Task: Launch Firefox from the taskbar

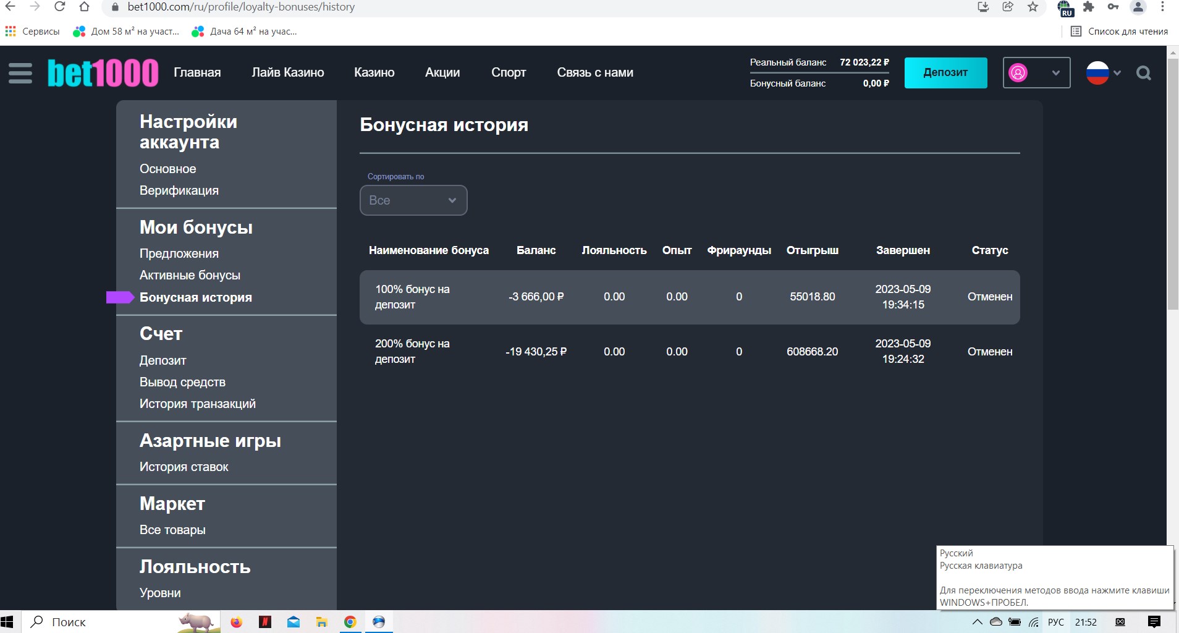Action: point(236,622)
